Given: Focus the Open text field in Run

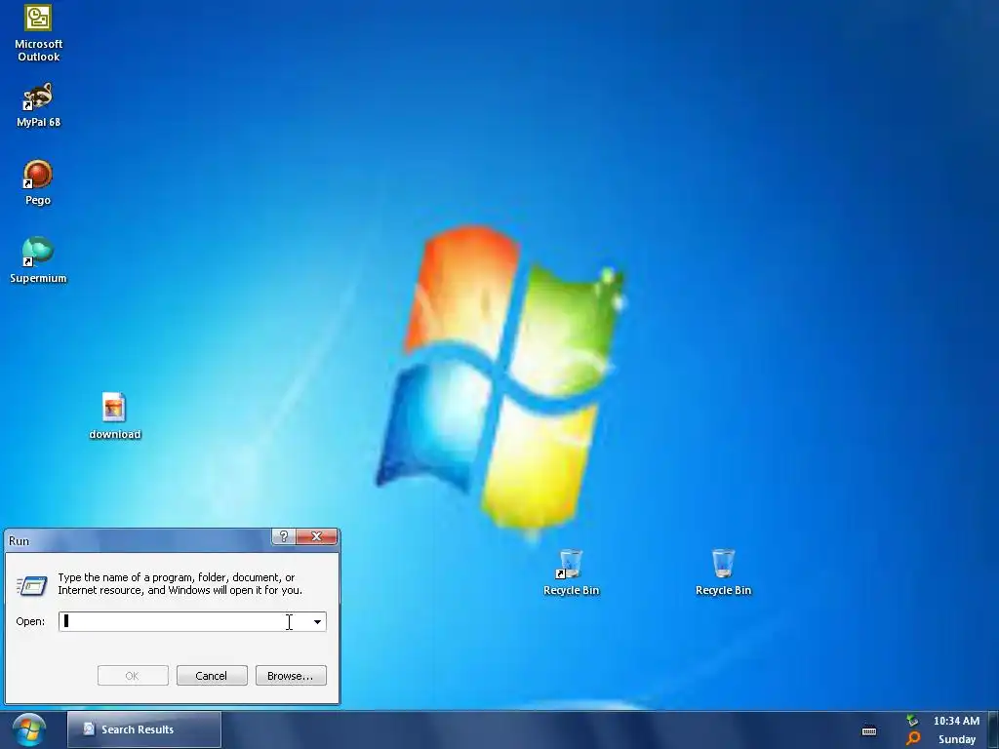Looking at the screenshot, I should pyautogui.click(x=192, y=621).
